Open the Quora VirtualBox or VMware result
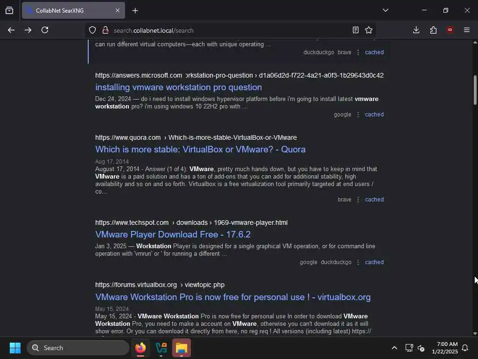 (x=200, y=149)
